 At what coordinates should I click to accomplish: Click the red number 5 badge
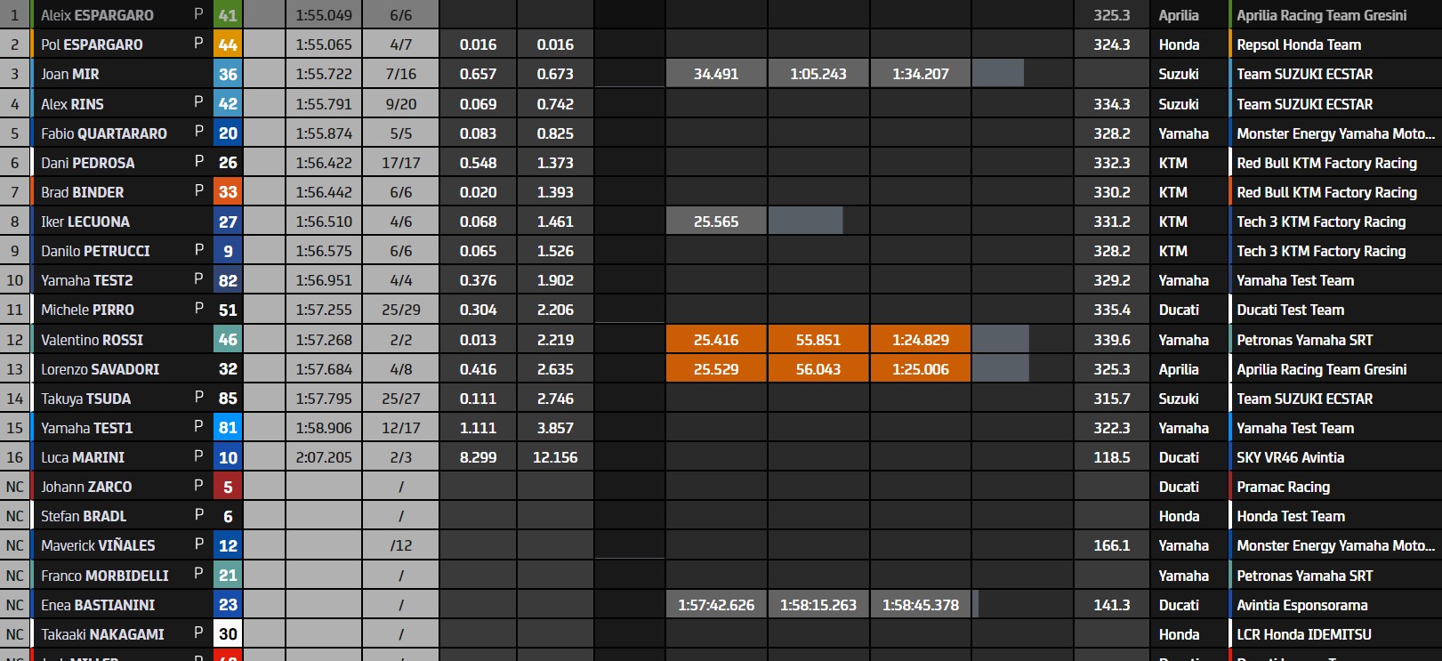(x=228, y=487)
